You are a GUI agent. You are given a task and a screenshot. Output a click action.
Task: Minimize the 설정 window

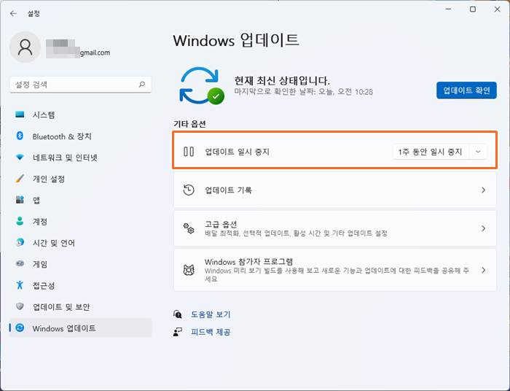coord(448,9)
